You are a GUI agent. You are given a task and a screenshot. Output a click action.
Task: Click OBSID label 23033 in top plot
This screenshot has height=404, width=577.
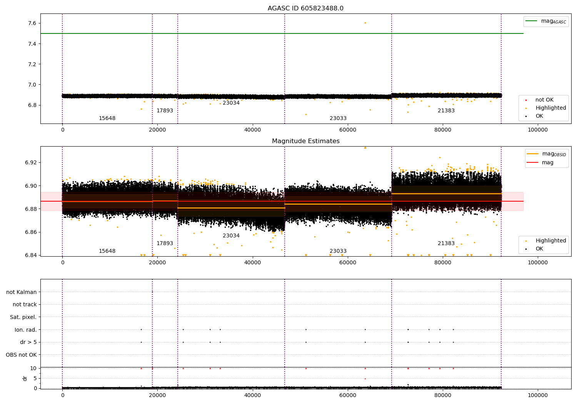(x=338, y=119)
